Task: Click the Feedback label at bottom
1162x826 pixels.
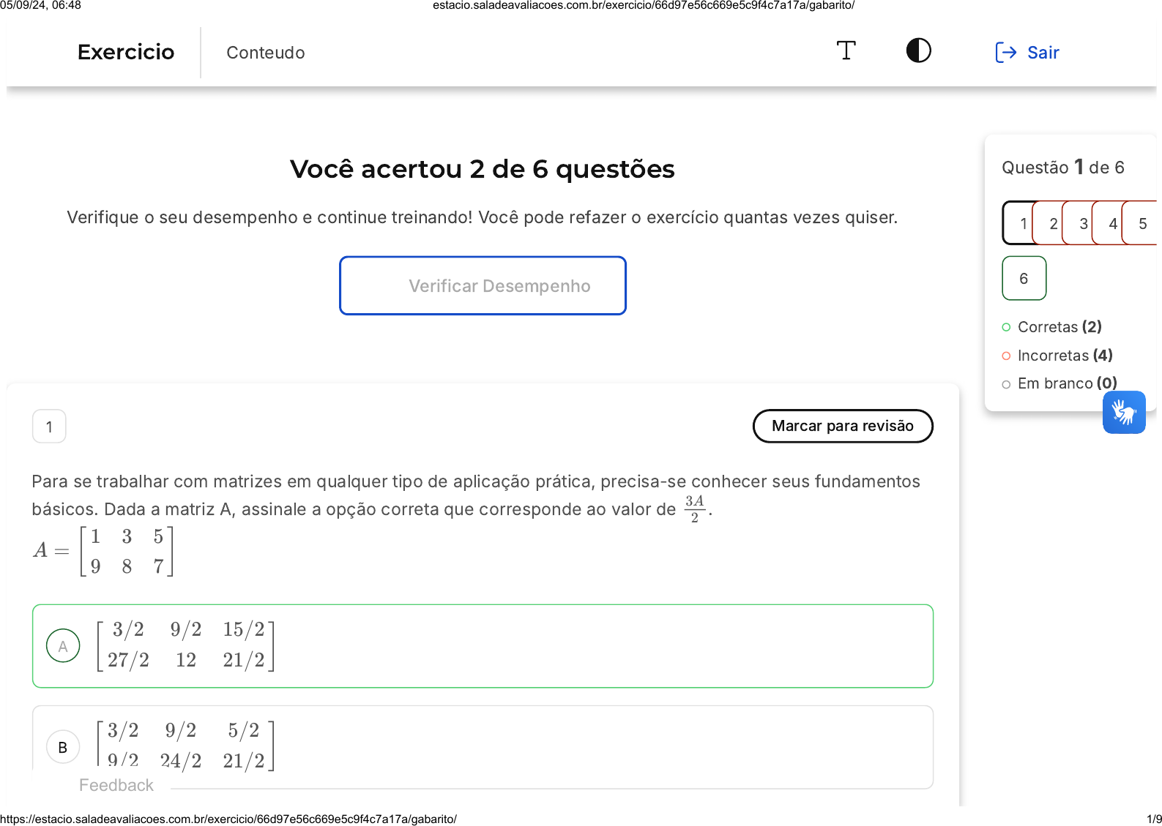Action: pos(116,785)
